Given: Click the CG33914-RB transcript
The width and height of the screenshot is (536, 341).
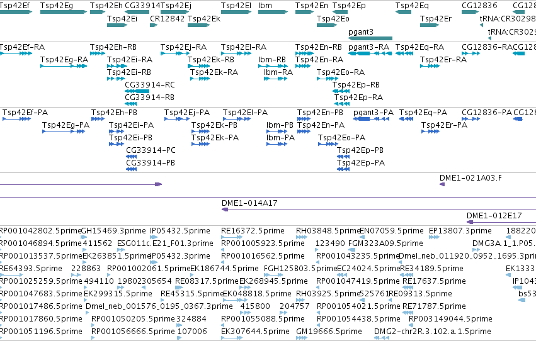Looking at the screenshot, I should point(131,104).
